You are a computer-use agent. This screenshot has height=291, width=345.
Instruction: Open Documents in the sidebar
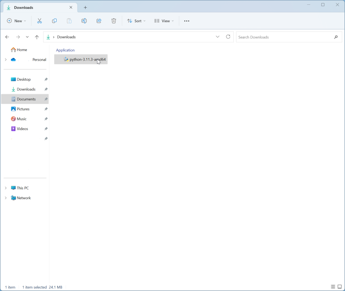(x=26, y=99)
